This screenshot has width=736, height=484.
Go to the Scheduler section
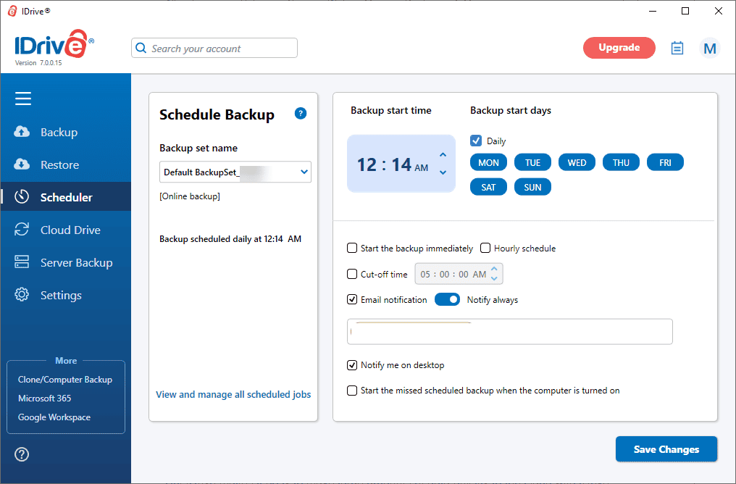66,196
